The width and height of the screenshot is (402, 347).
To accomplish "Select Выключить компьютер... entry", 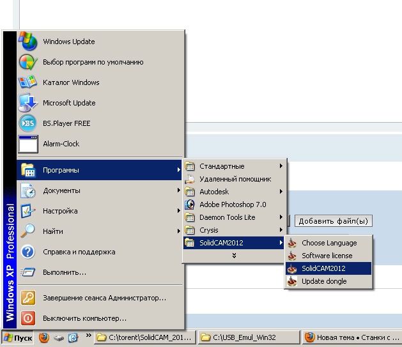I will click(100, 318).
